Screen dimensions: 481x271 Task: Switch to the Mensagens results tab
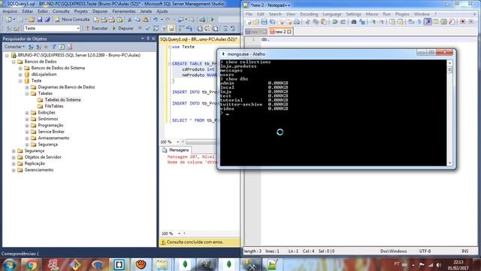[x=175, y=150]
